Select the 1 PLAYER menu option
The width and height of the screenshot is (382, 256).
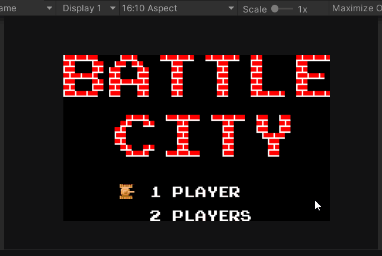pos(195,192)
